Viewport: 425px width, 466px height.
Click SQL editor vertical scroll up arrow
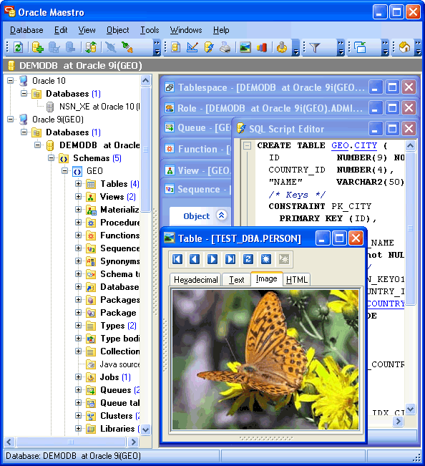click(410, 145)
